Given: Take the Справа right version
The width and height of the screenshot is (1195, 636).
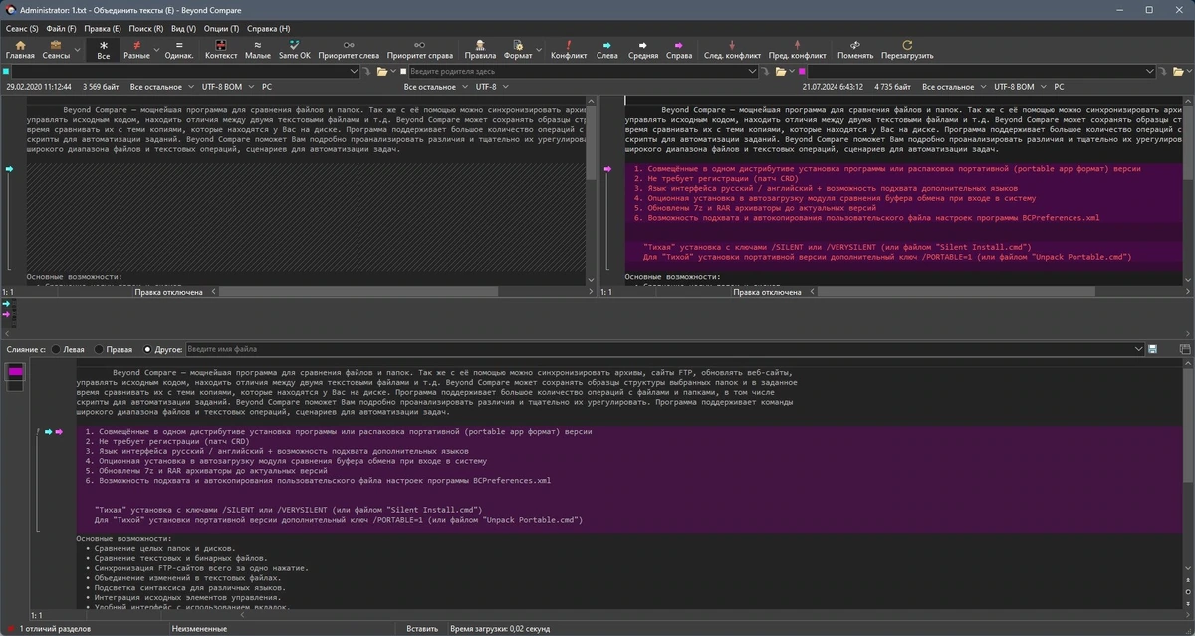Looking at the screenshot, I should tap(679, 50).
